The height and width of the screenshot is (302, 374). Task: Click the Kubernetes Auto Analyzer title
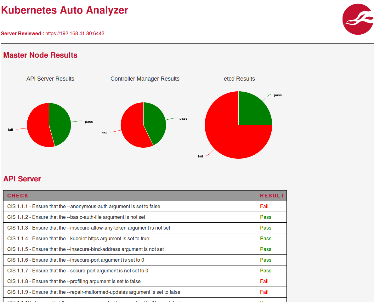(x=65, y=10)
